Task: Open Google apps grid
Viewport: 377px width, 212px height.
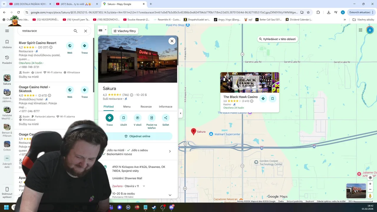Action: point(360,30)
